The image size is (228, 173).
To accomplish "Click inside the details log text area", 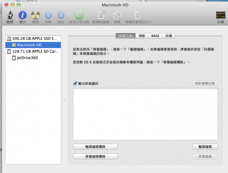I will (145, 114).
